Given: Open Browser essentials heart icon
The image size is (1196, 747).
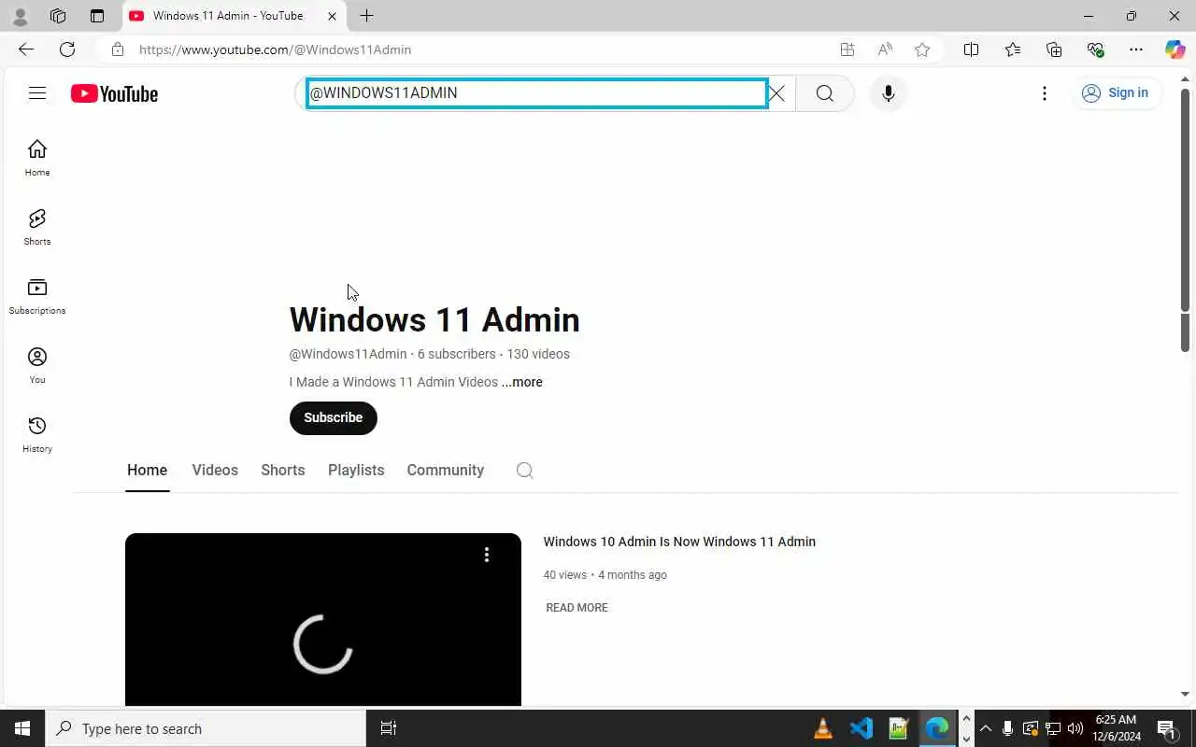Looking at the screenshot, I should 1095,49.
